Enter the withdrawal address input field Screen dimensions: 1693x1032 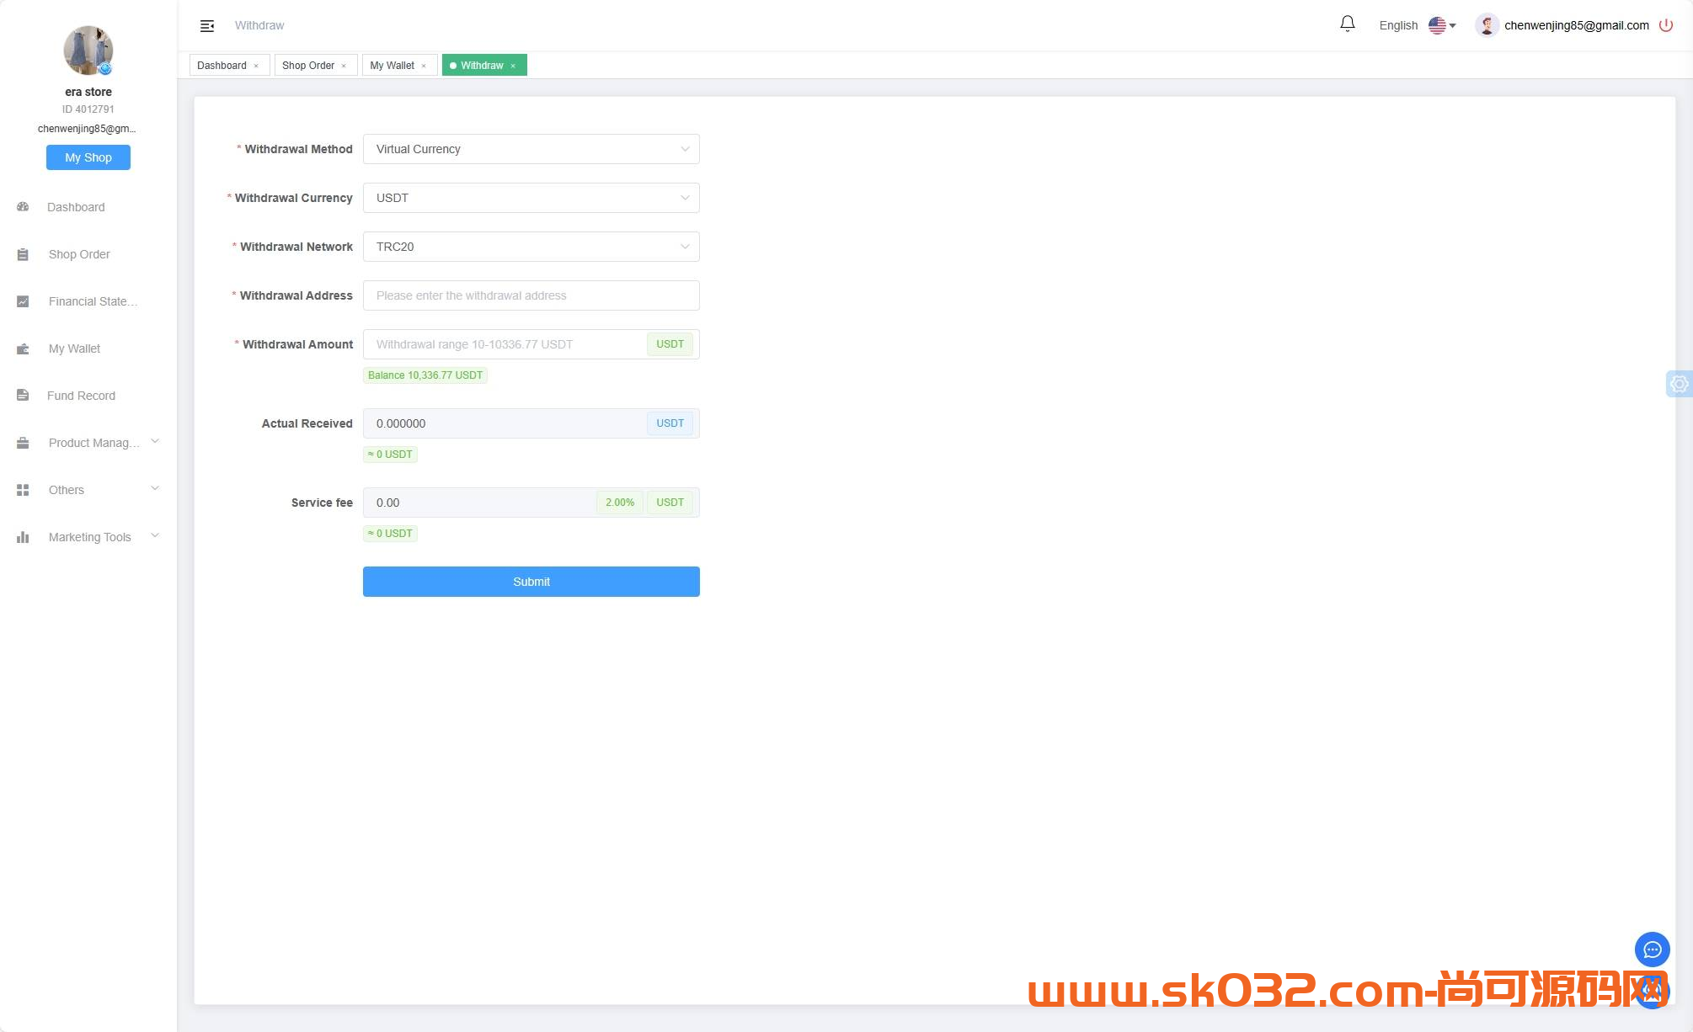(x=531, y=295)
